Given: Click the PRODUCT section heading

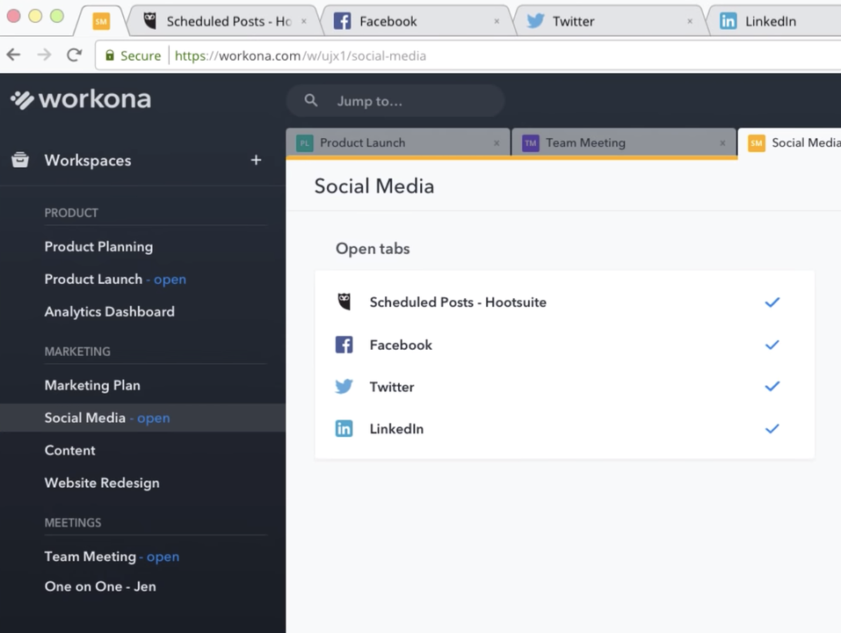Looking at the screenshot, I should pyautogui.click(x=71, y=213).
